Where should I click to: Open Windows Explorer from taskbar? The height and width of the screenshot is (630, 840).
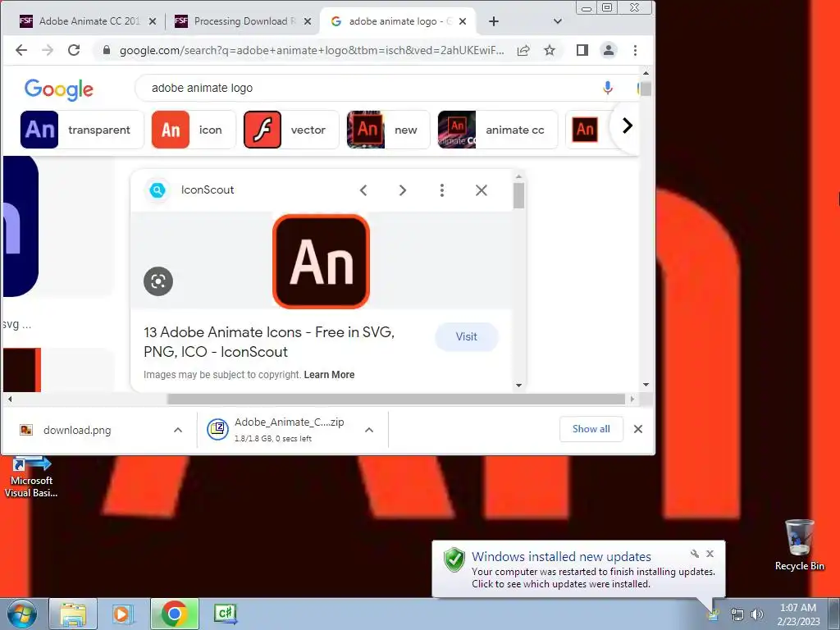[x=73, y=614]
